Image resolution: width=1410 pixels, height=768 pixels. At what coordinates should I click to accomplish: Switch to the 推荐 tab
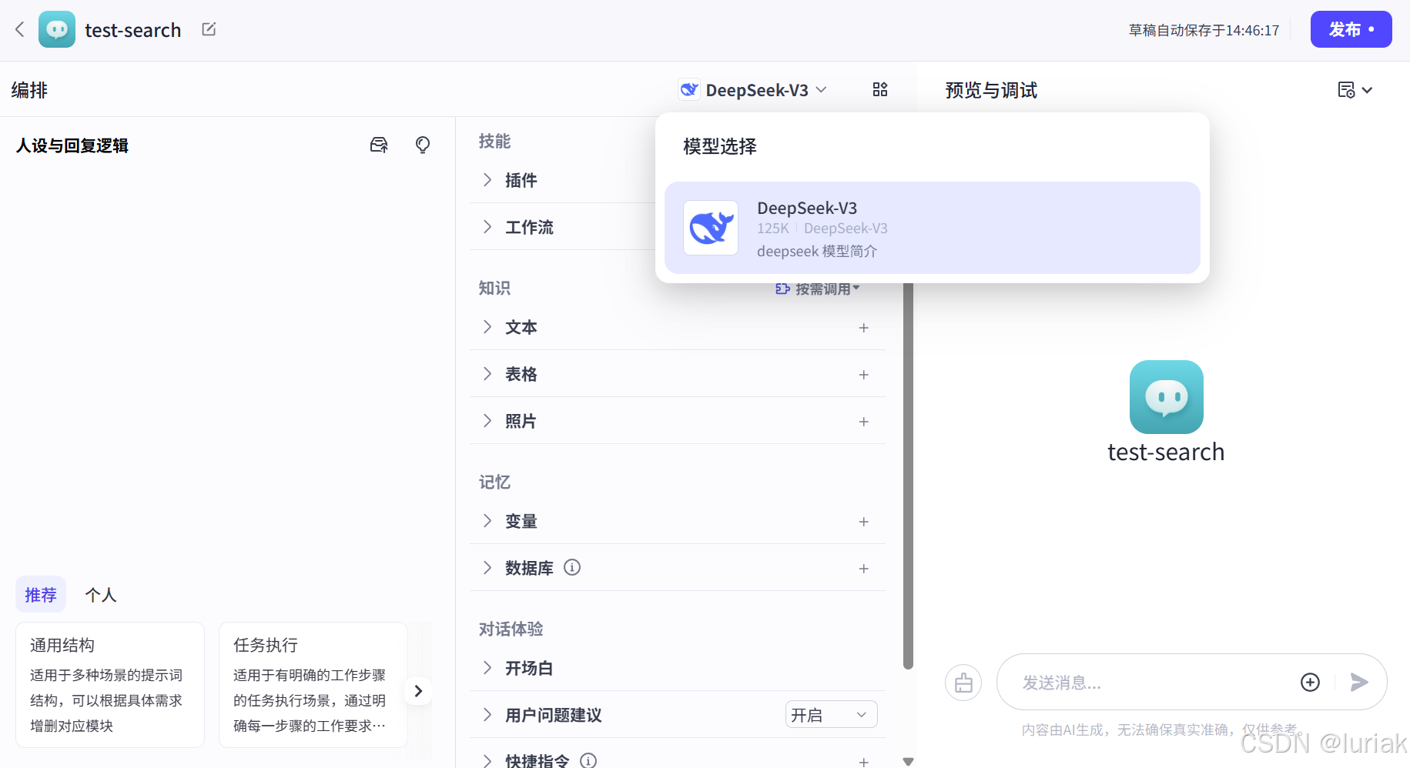coord(41,595)
